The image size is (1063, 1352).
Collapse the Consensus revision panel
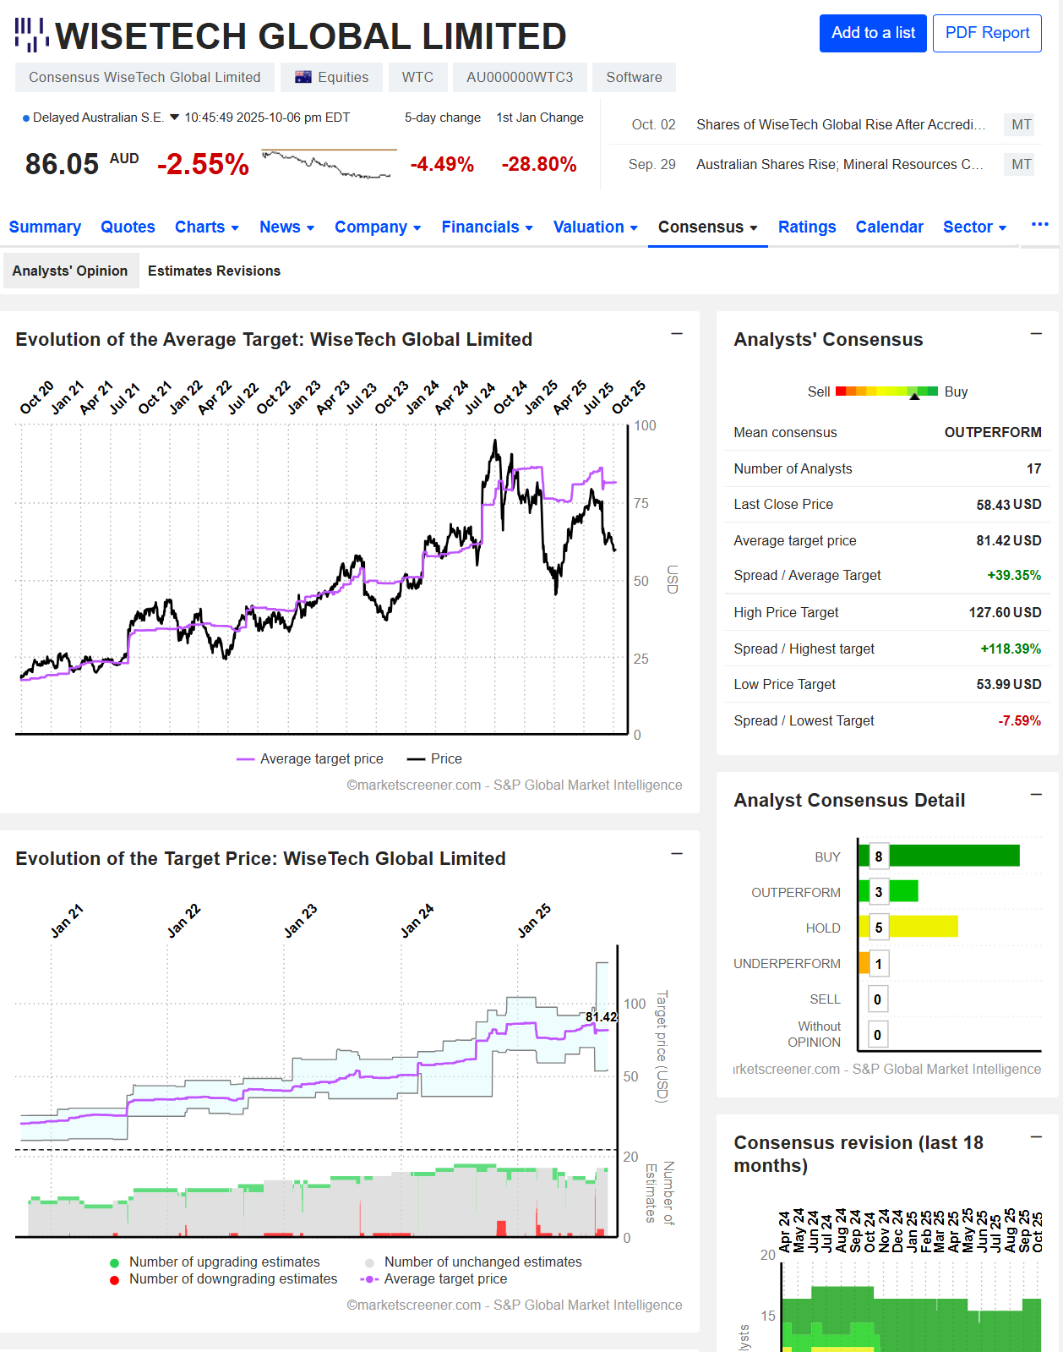[x=1035, y=1137]
